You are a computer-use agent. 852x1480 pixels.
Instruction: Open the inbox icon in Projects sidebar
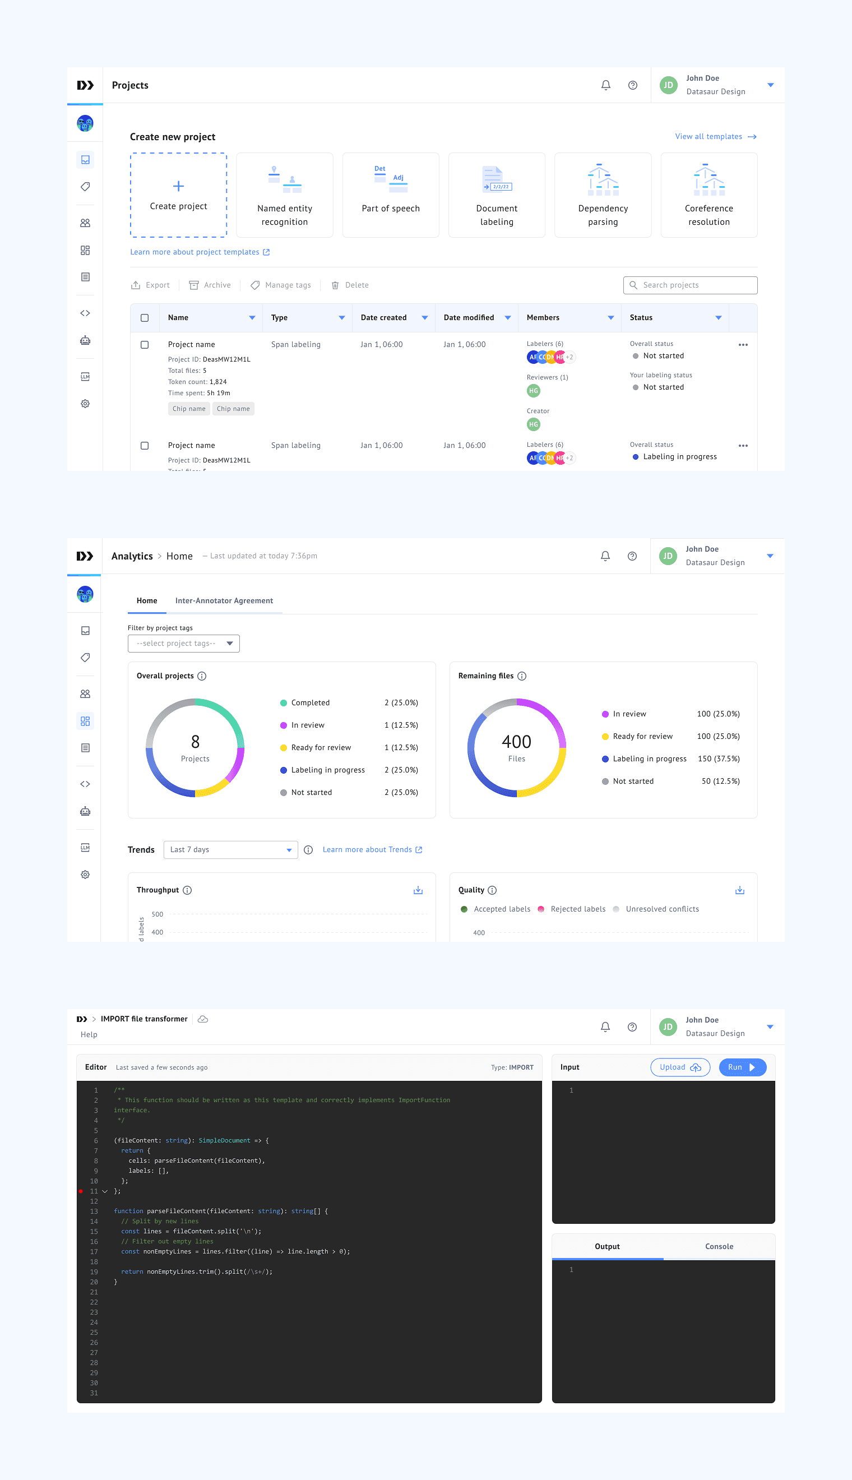coord(85,160)
